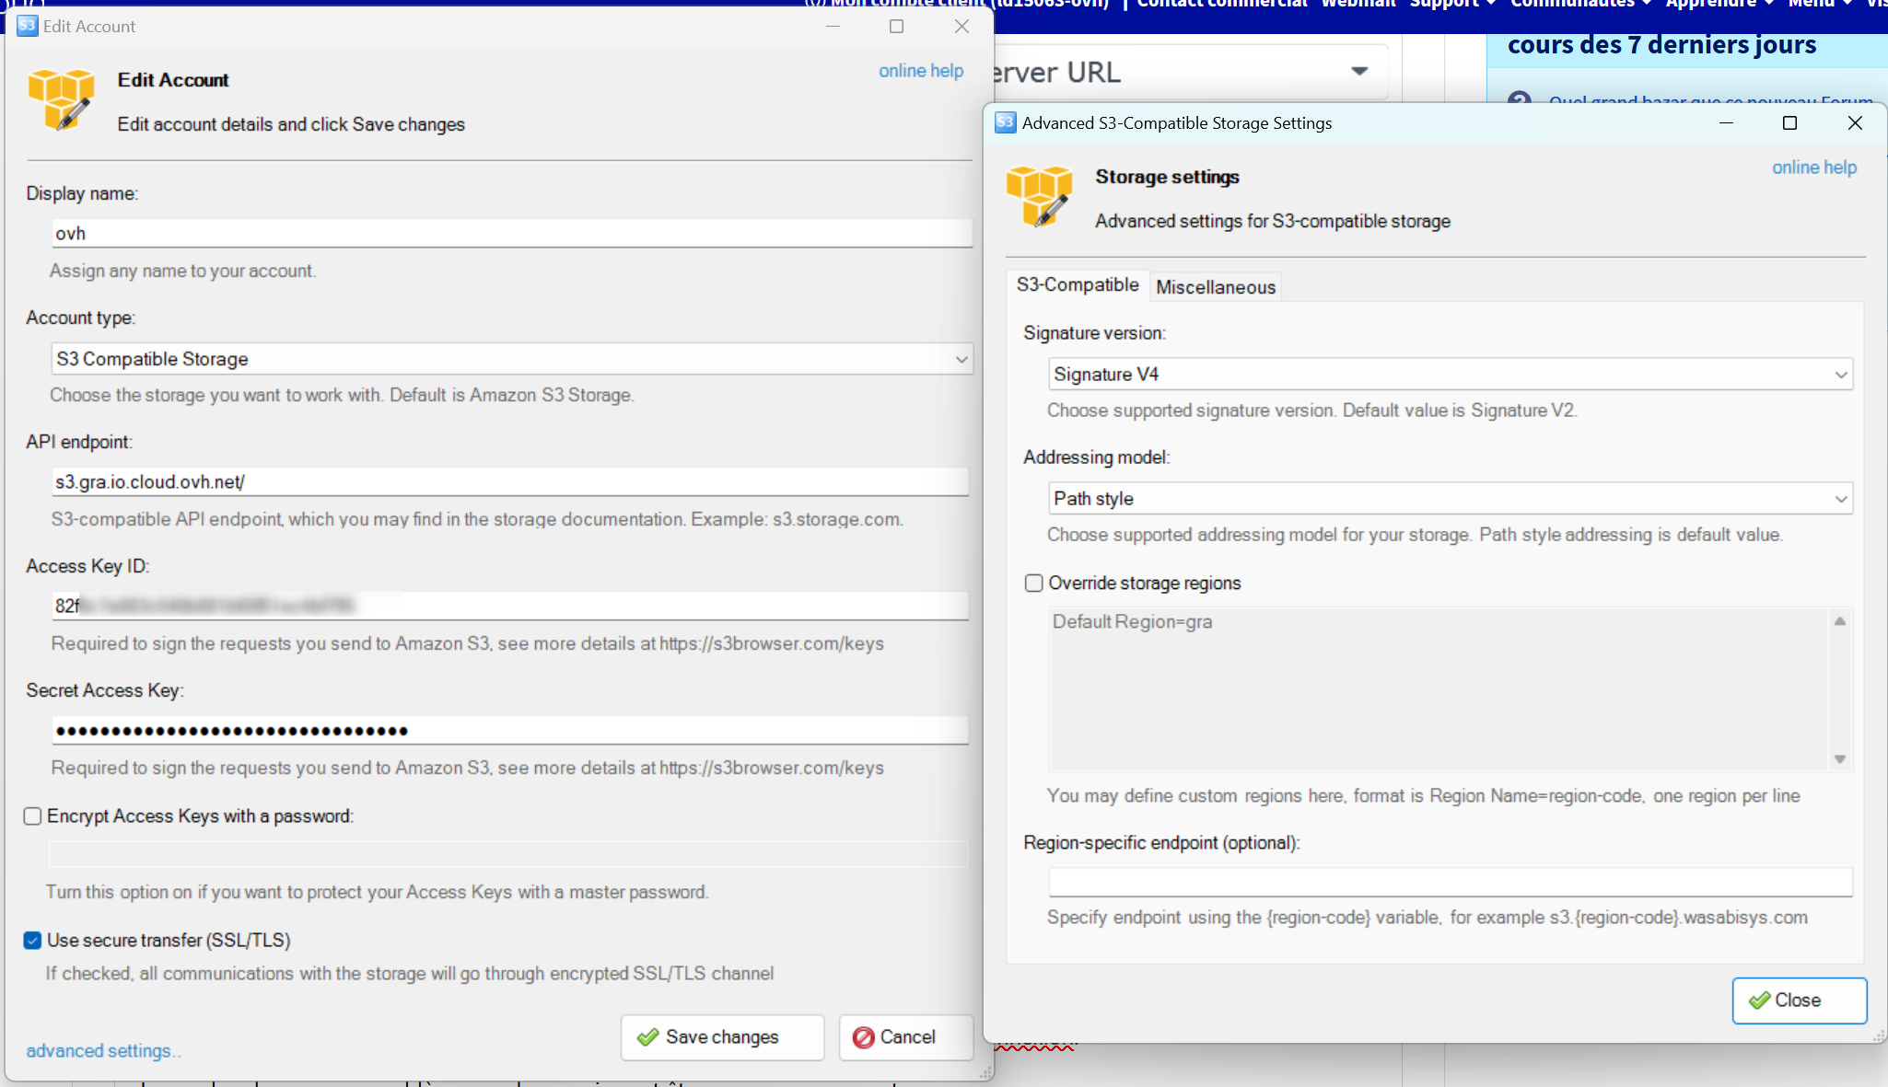
Task: Click the green checkmark on Close button
Action: tap(1759, 1000)
